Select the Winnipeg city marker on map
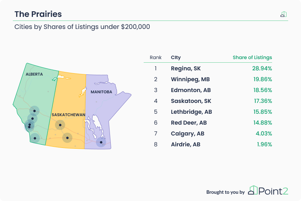Screen dimensions: 301x201 101,142
